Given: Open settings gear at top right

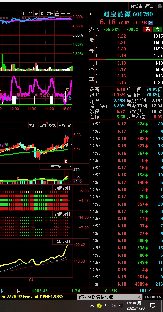Looking at the screenshot, I should click(x=160, y=6).
